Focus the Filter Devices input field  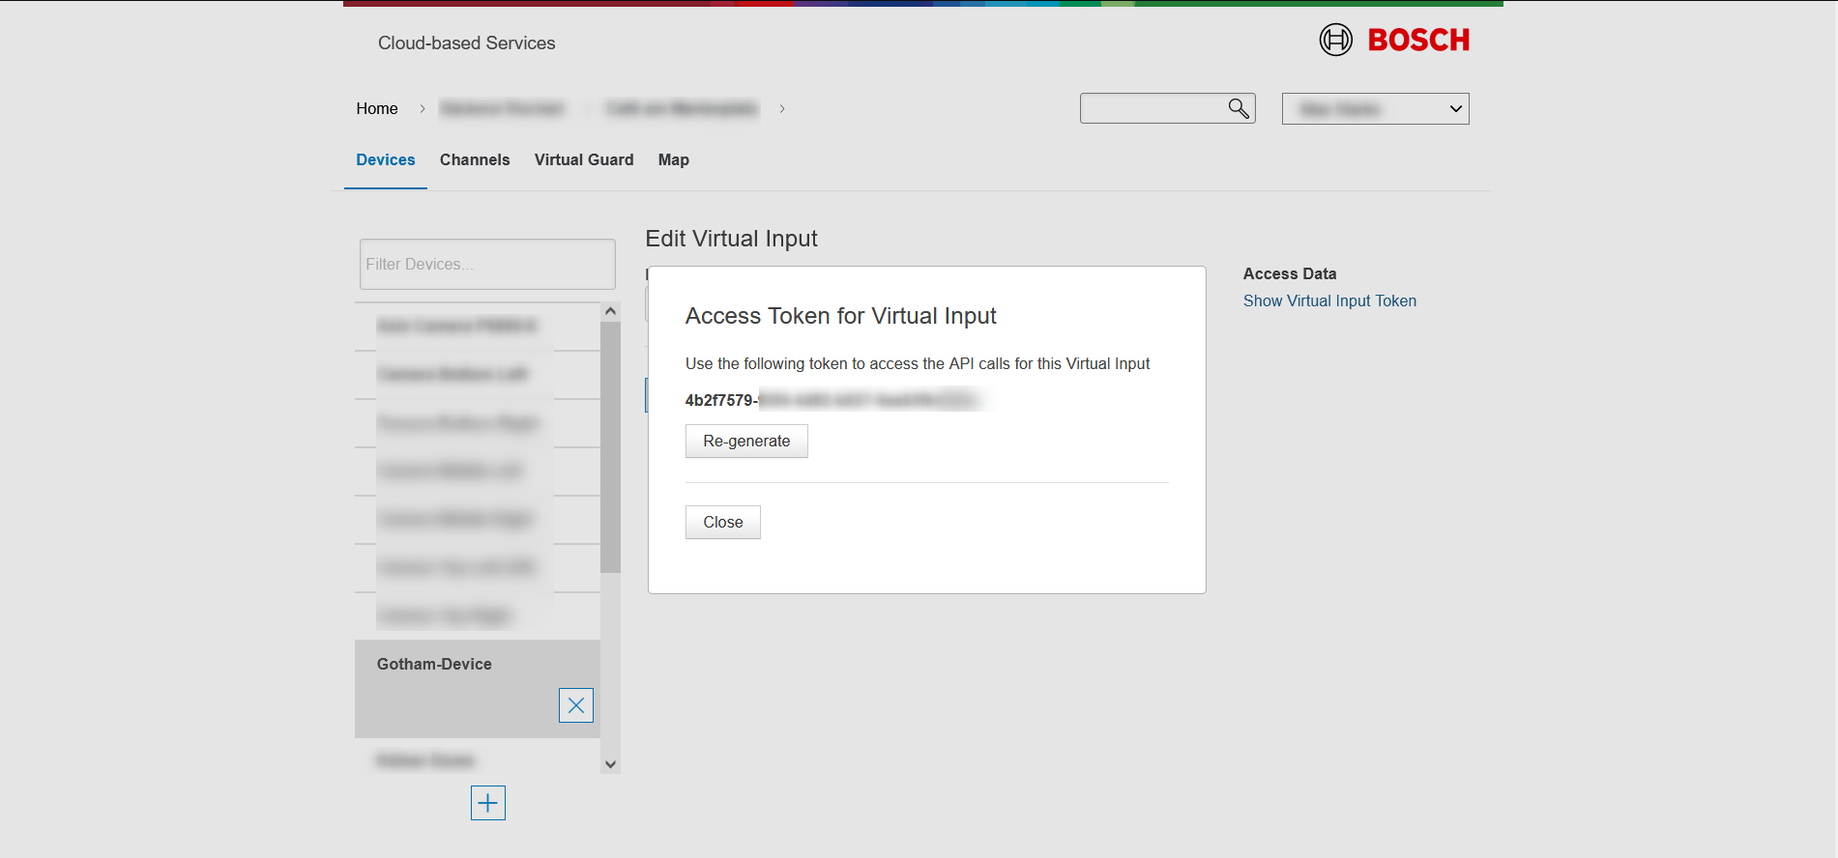[487, 265]
